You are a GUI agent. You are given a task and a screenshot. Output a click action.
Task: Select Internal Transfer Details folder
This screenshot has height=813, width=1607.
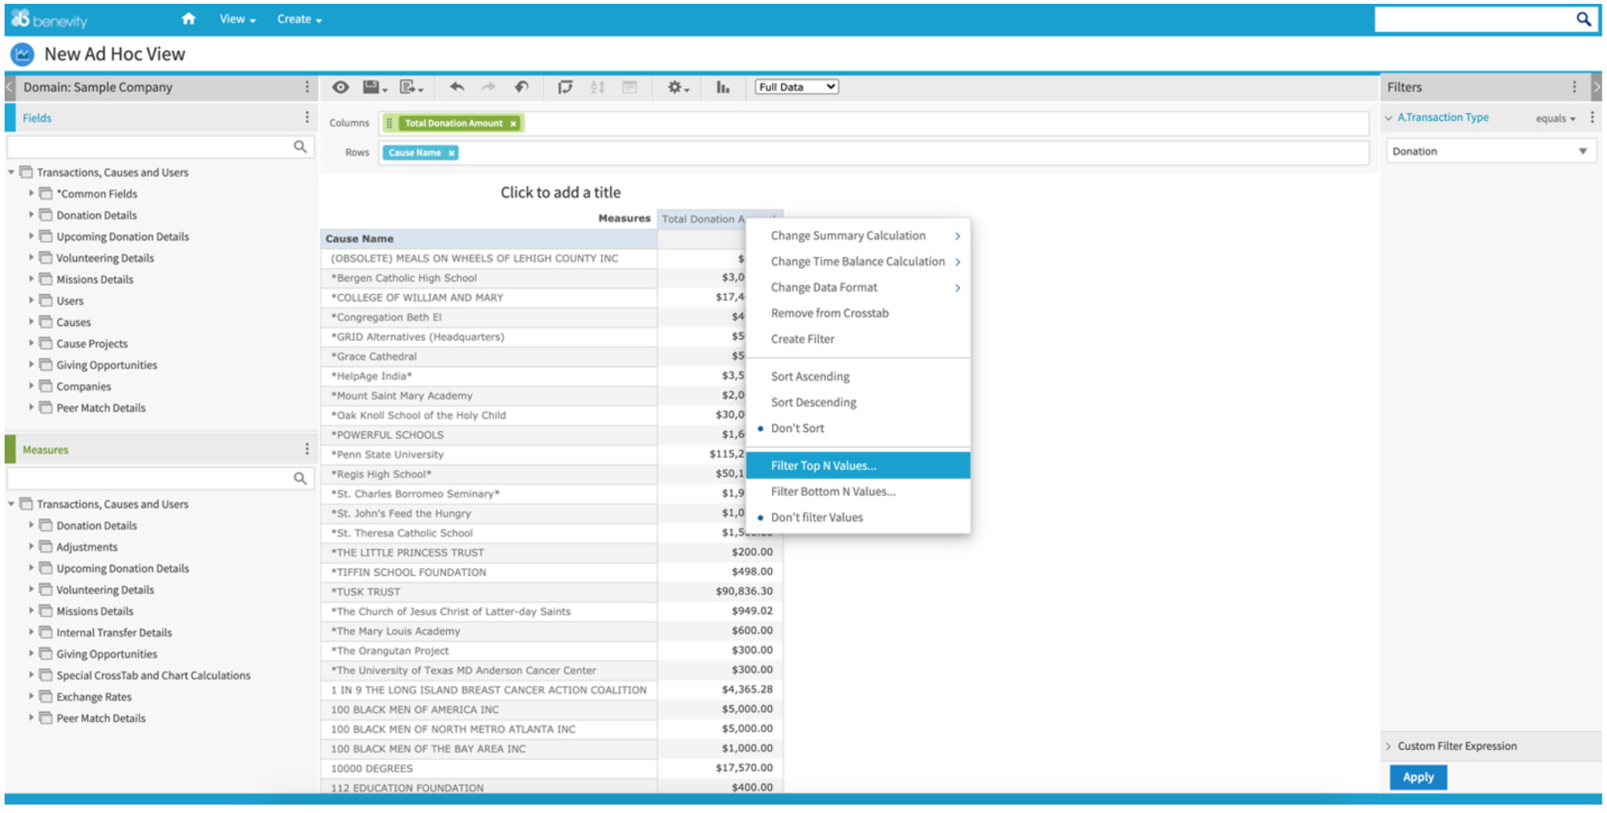click(x=114, y=632)
